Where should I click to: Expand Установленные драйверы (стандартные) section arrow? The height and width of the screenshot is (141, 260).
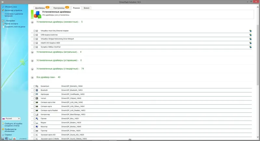(32, 69)
